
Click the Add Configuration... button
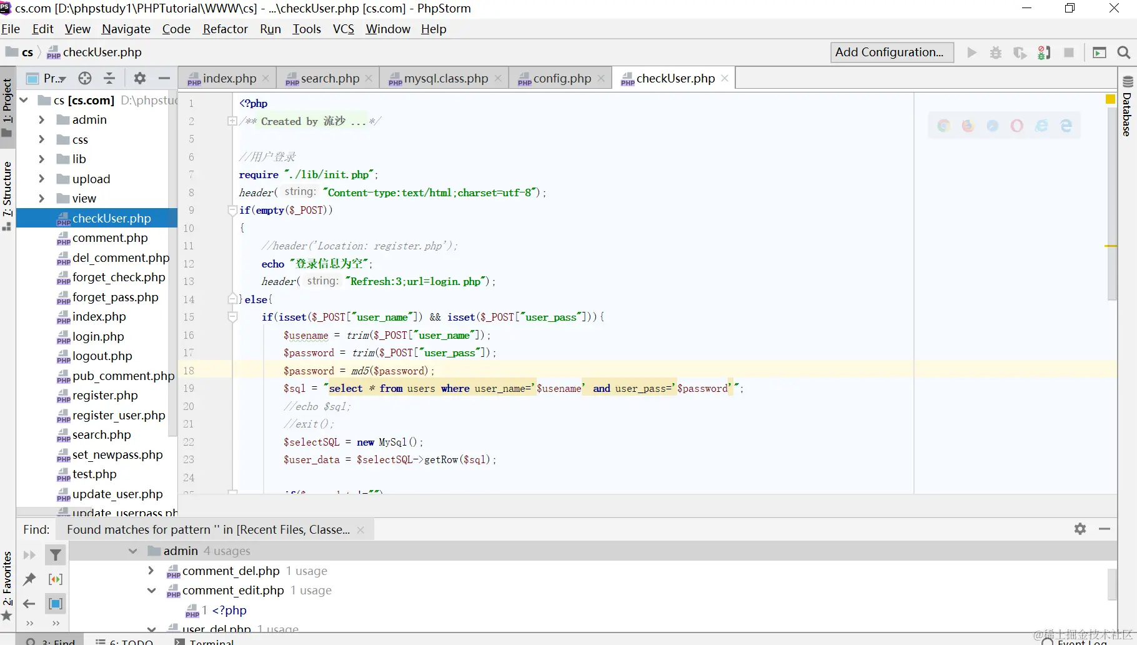892,52
